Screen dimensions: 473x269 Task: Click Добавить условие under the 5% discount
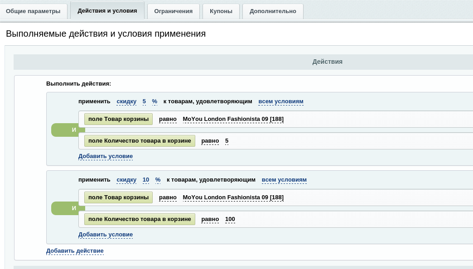click(106, 156)
